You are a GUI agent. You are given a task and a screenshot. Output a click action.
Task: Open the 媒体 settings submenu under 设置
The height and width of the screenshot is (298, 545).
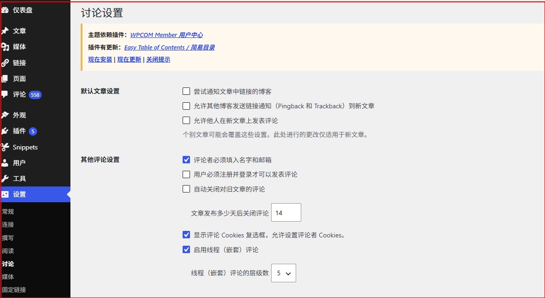(8, 277)
